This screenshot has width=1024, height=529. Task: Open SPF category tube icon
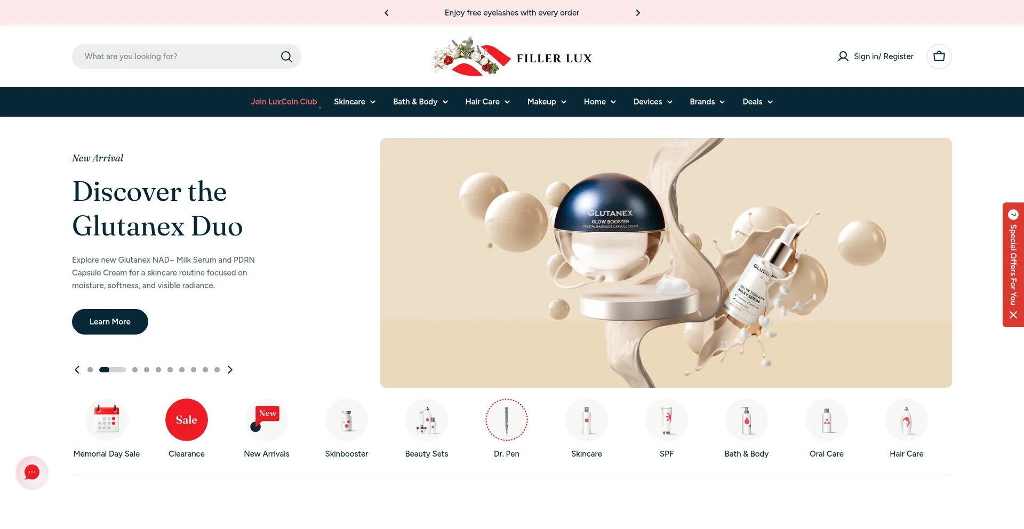pos(667,420)
